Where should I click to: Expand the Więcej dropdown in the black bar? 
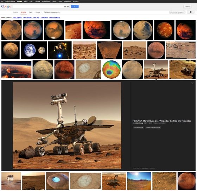(75, 1)
